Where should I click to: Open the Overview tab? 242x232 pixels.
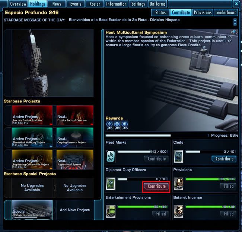pos(18,4)
